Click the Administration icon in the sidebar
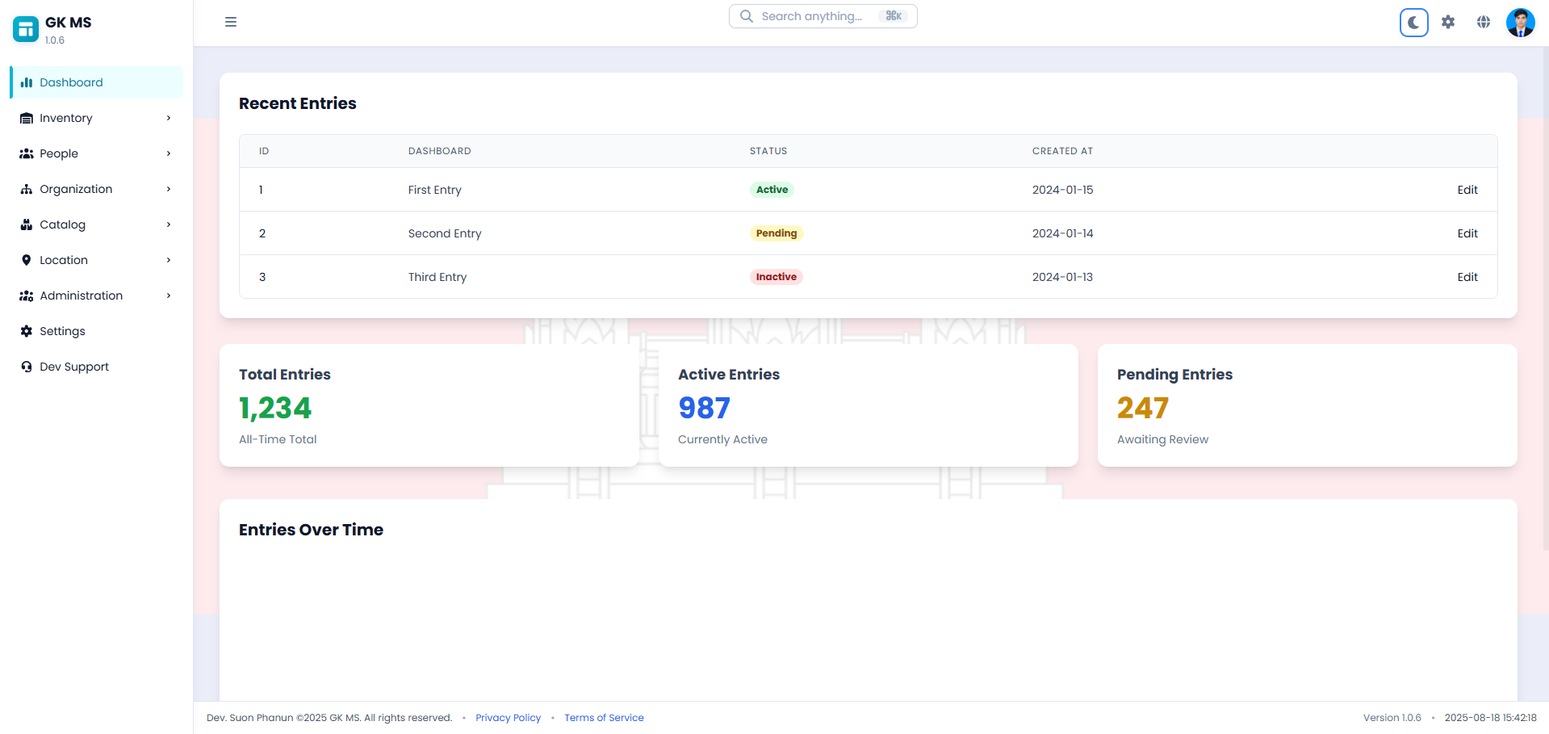Image resolution: width=1549 pixels, height=734 pixels. 27,296
